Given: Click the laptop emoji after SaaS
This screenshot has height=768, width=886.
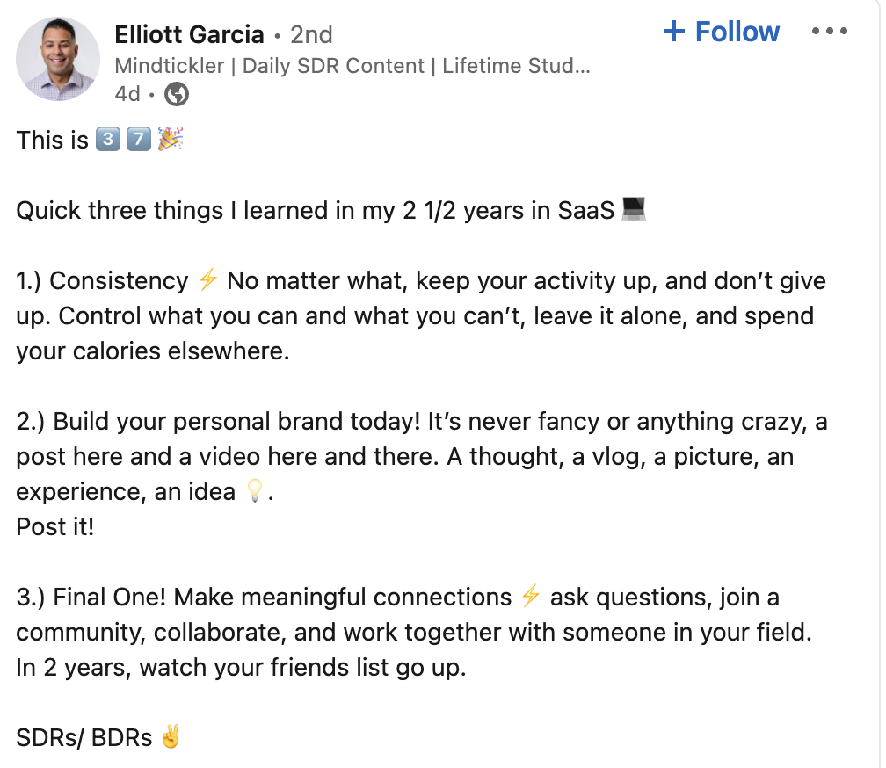Looking at the screenshot, I should 634,210.
